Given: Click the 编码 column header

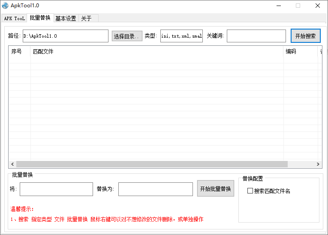Looking at the screenshot, I should tap(301, 51).
